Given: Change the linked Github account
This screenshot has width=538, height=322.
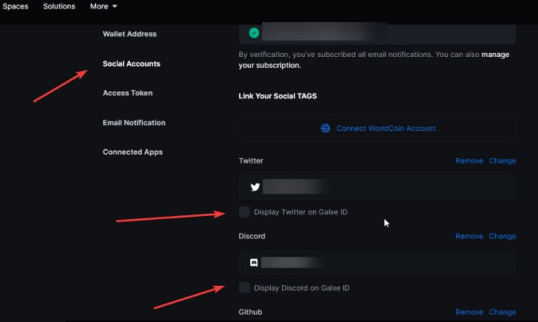Looking at the screenshot, I should (x=502, y=312).
